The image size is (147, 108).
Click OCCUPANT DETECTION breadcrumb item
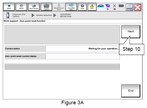[66, 15]
